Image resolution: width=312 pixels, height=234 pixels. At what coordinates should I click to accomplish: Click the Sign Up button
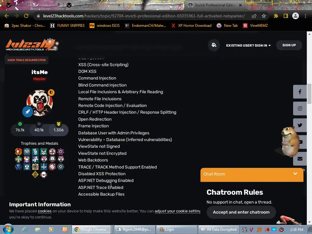[x=289, y=45]
